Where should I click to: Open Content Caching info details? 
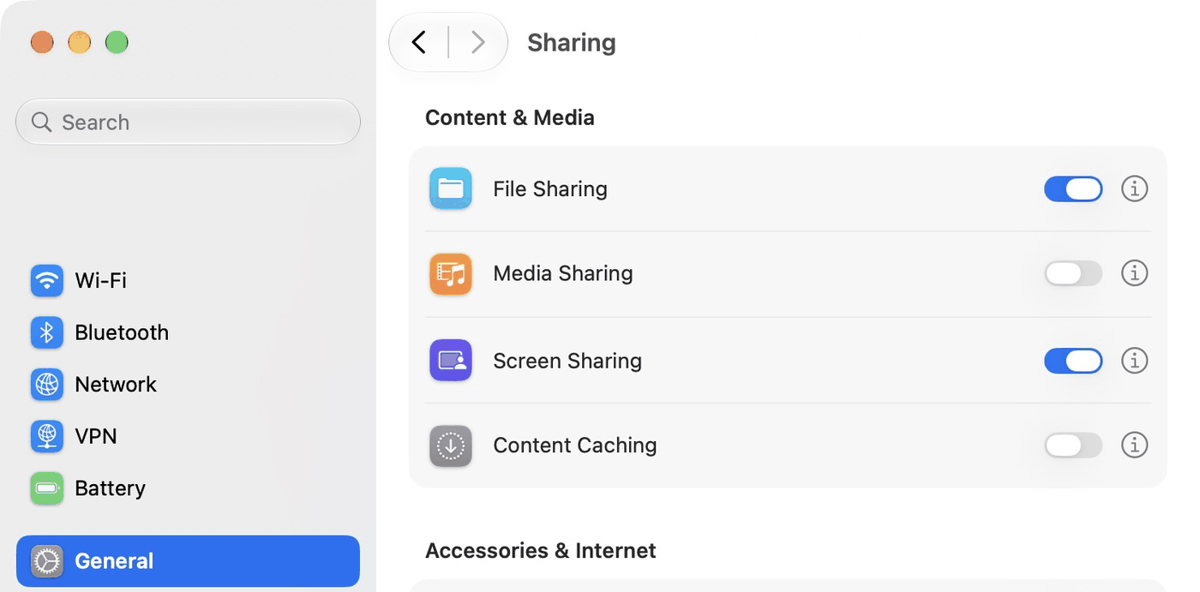click(x=1135, y=445)
